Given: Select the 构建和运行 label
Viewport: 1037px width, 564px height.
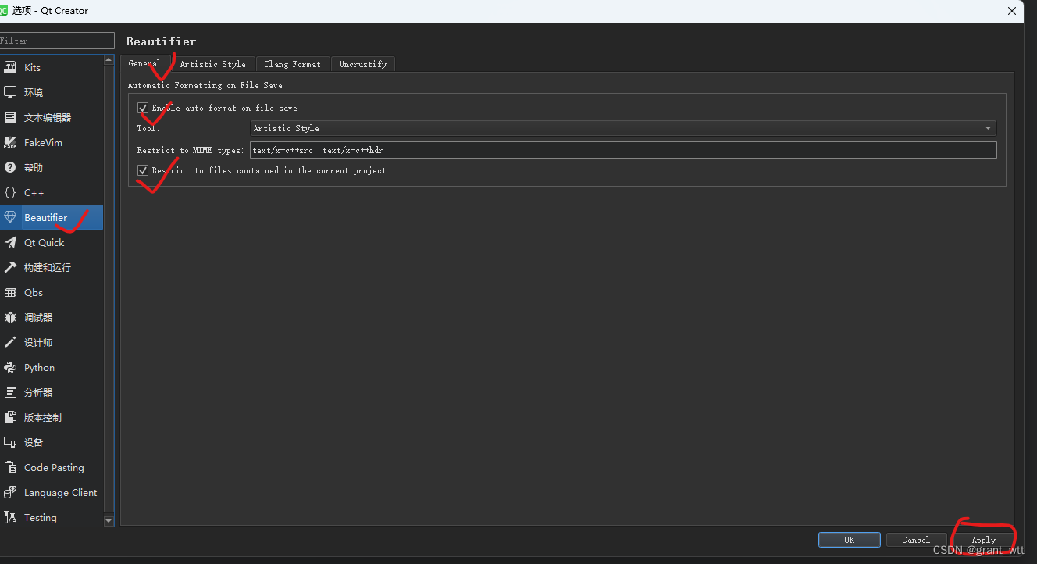Looking at the screenshot, I should coord(48,268).
